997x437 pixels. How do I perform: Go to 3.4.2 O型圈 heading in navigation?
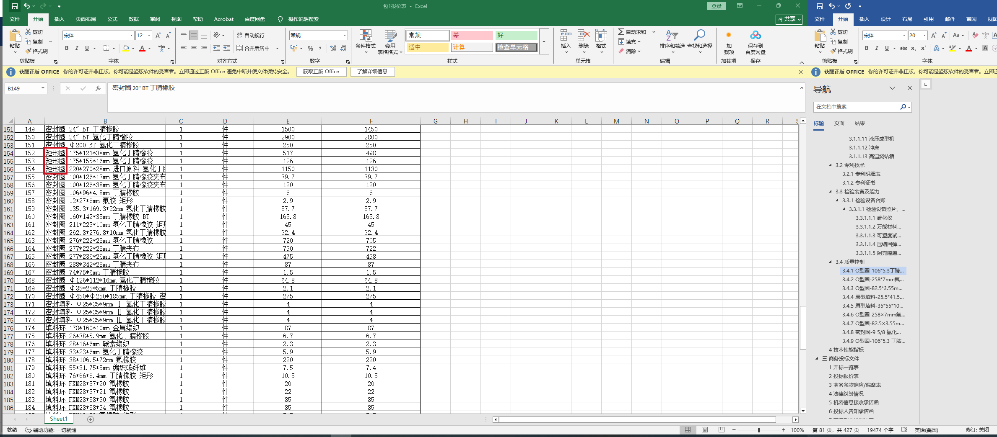pos(873,280)
